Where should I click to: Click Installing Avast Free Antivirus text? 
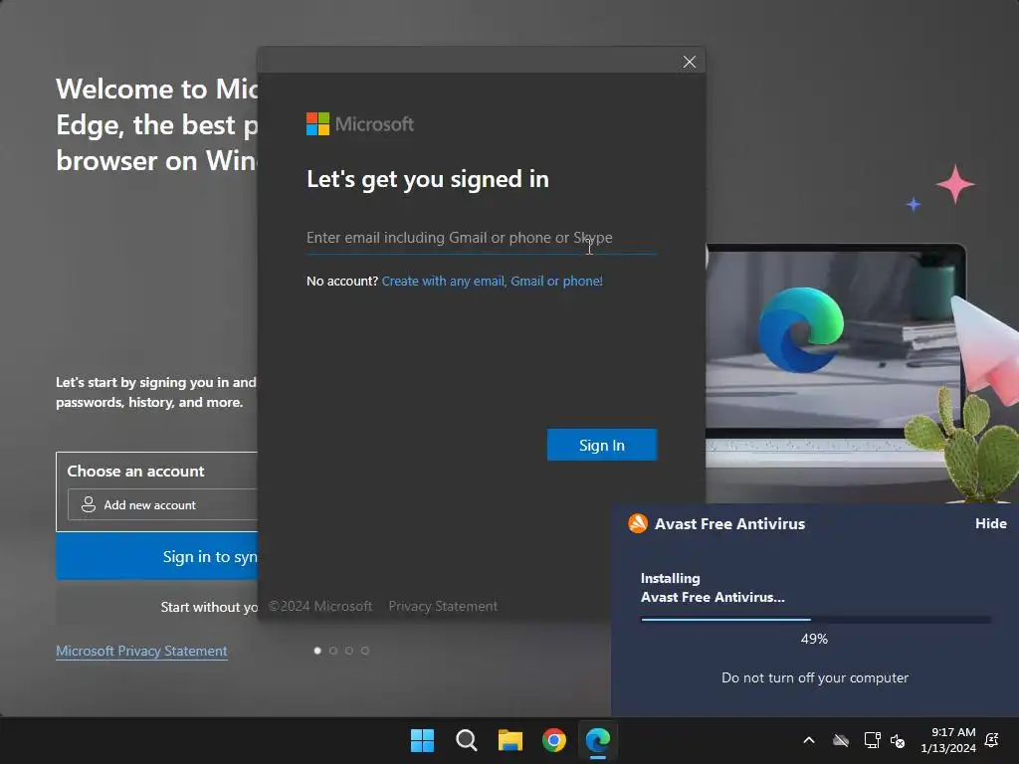coord(713,588)
